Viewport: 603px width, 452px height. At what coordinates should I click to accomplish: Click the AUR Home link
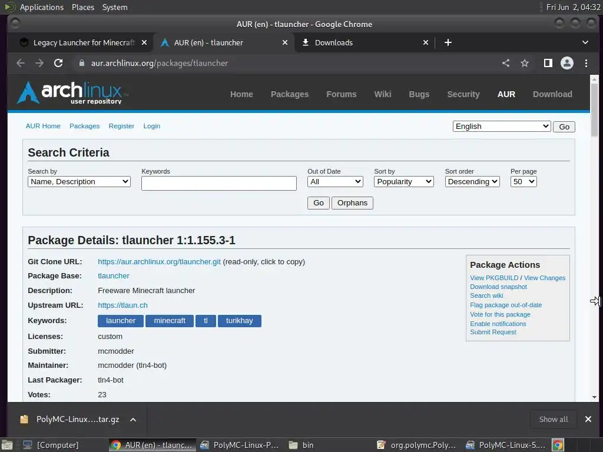[43, 126]
